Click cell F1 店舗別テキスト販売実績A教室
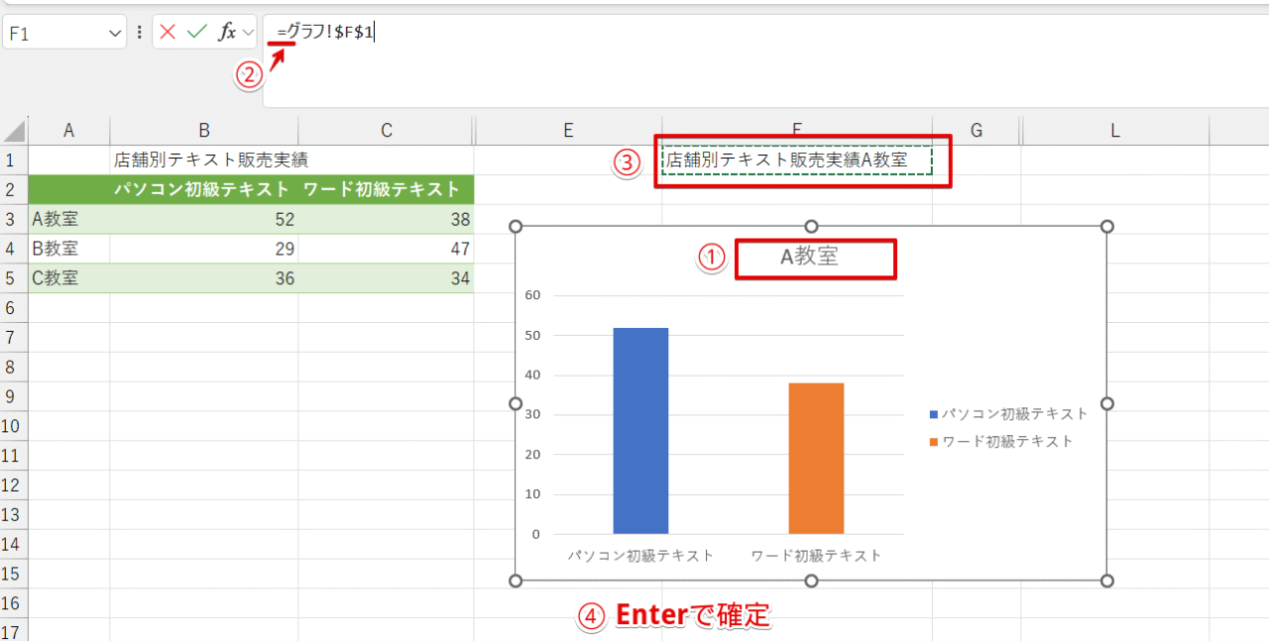 [x=796, y=160]
